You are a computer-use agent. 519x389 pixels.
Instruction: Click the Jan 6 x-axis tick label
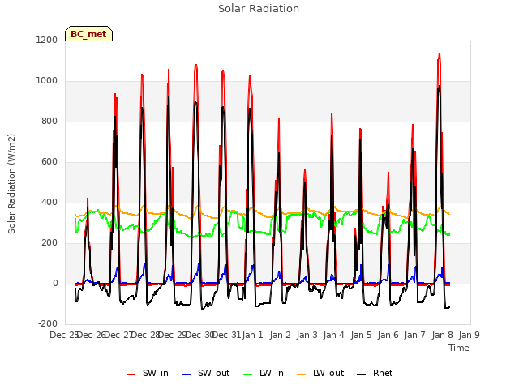(388, 335)
